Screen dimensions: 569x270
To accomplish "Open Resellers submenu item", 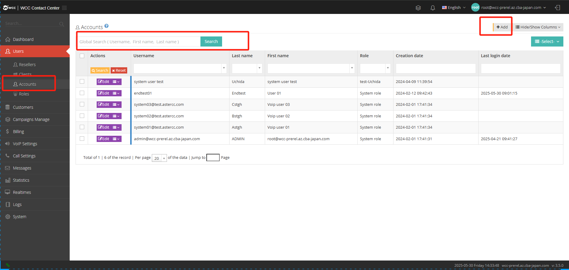I will (x=27, y=65).
